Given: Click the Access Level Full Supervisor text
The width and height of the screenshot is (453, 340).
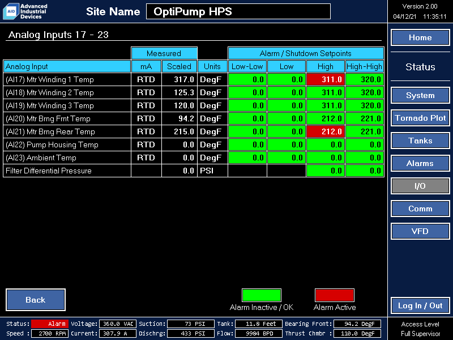Looking at the screenshot, I should click(x=420, y=329).
